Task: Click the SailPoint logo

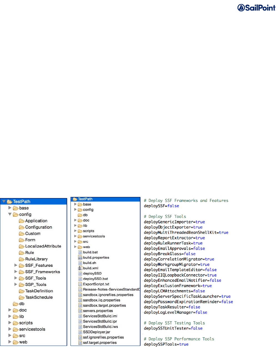Action: (x=257, y=7)
